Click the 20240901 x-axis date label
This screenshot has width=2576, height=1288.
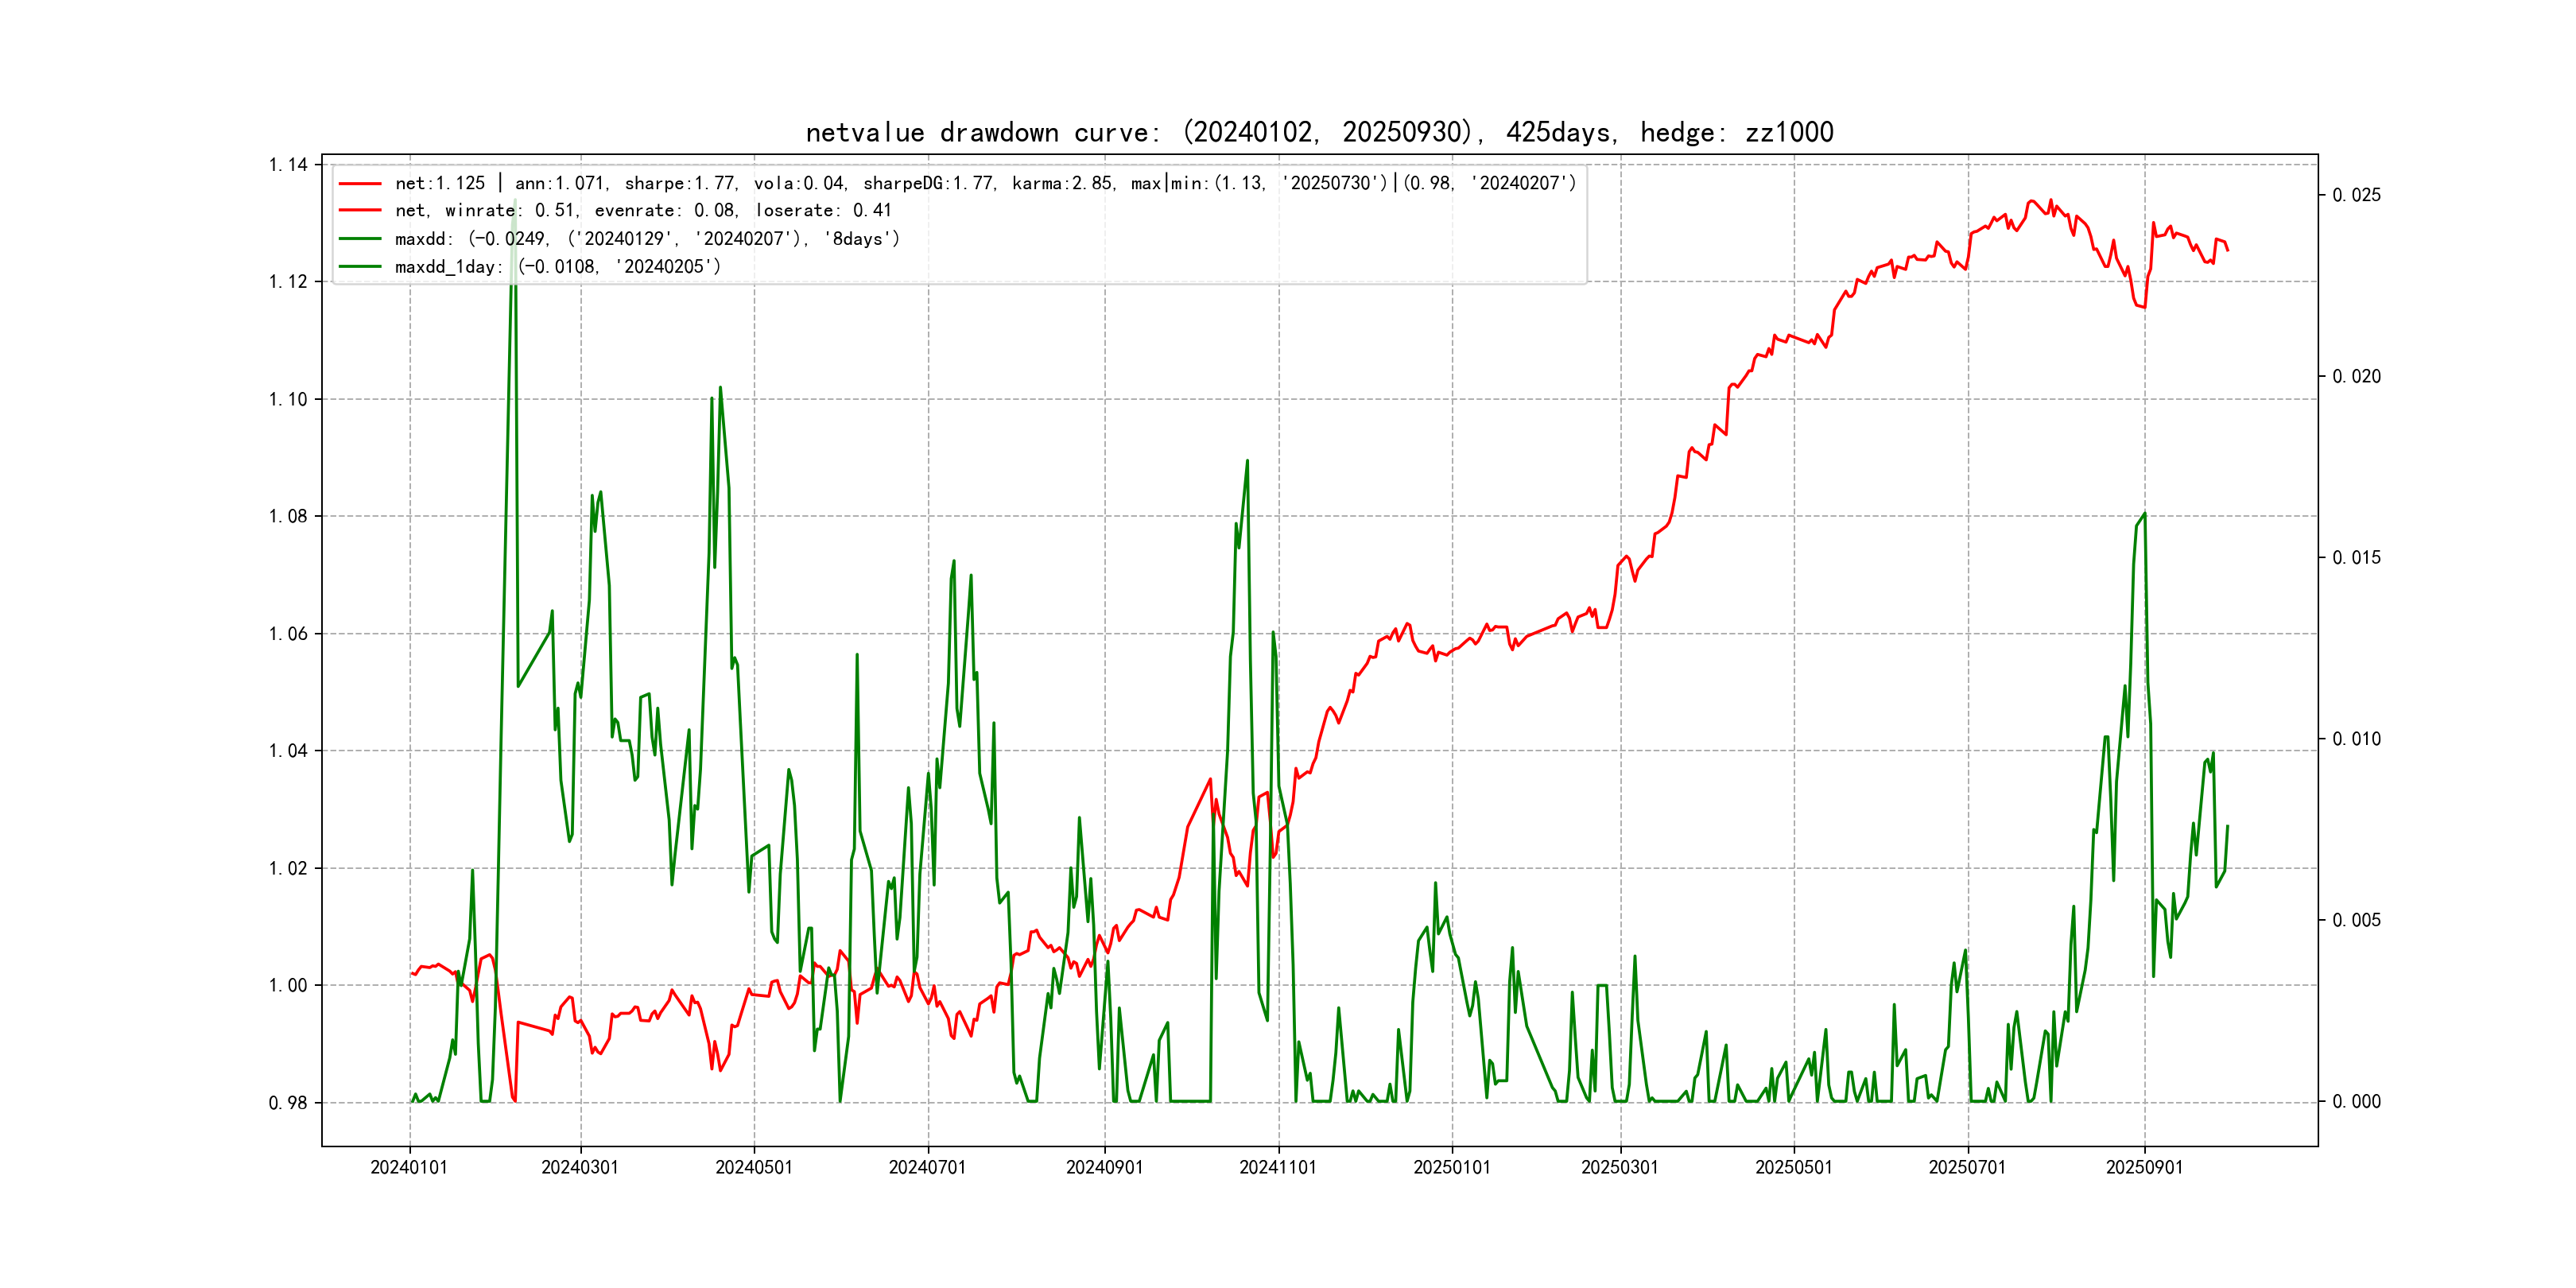[x=1104, y=1167]
